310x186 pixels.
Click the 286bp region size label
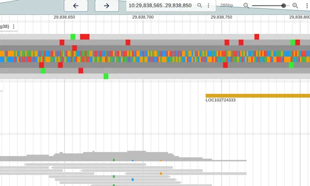[227, 6]
